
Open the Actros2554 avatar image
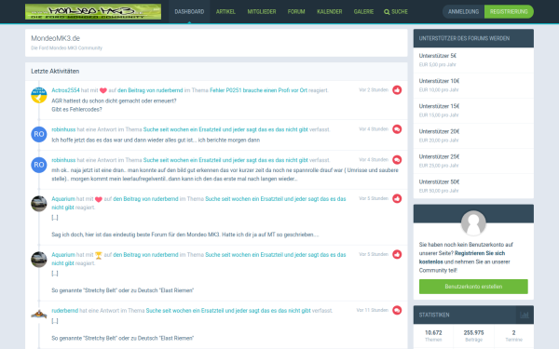tap(39, 95)
